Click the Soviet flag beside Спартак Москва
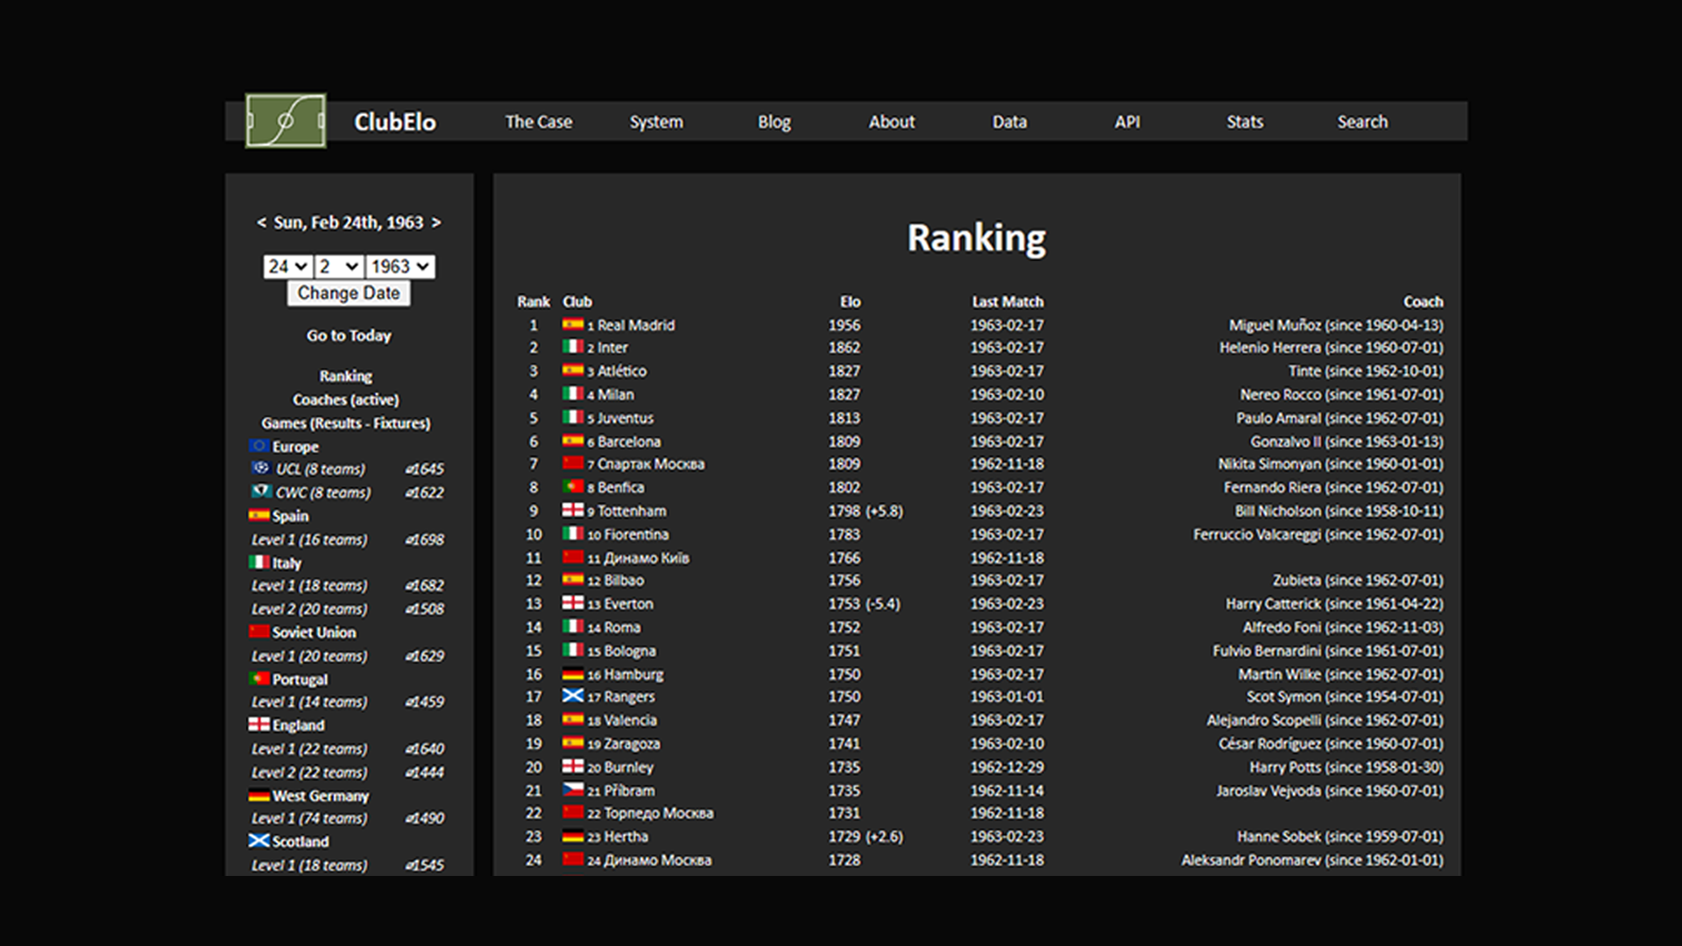The height and width of the screenshot is (946, 1682). (x=573, y=462)
